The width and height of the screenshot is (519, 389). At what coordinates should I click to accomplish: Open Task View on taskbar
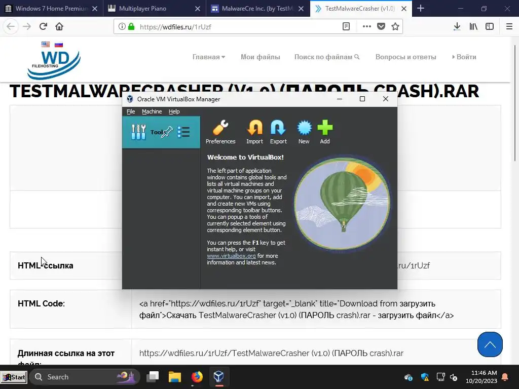point(153,376)
